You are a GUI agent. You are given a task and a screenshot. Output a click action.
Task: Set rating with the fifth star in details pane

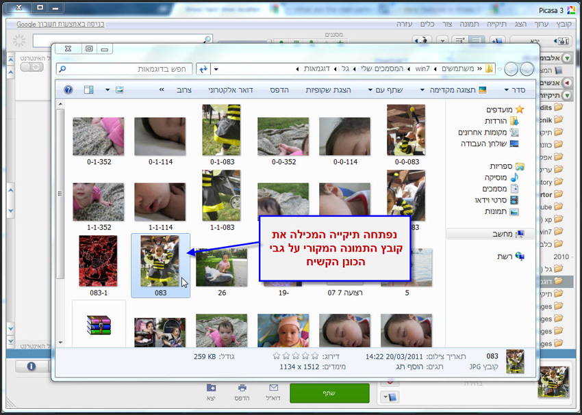277,356
